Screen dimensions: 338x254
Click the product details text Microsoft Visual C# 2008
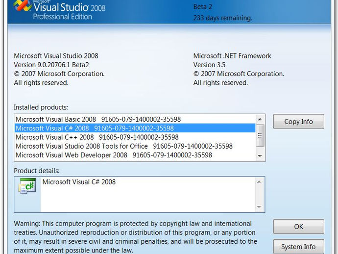pos(79,182)
